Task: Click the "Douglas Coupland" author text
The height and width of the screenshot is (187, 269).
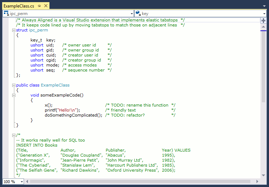Action: tap(81, 155)
